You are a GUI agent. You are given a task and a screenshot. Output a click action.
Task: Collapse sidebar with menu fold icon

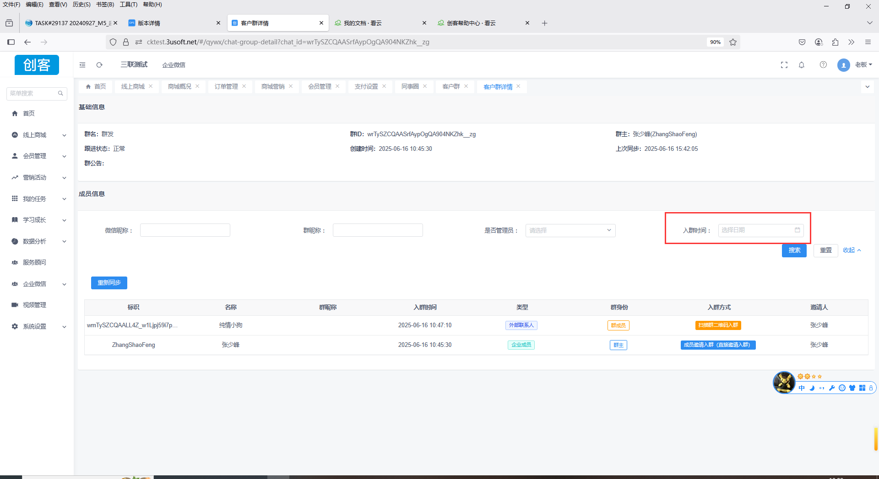click(x=82, y=65)
